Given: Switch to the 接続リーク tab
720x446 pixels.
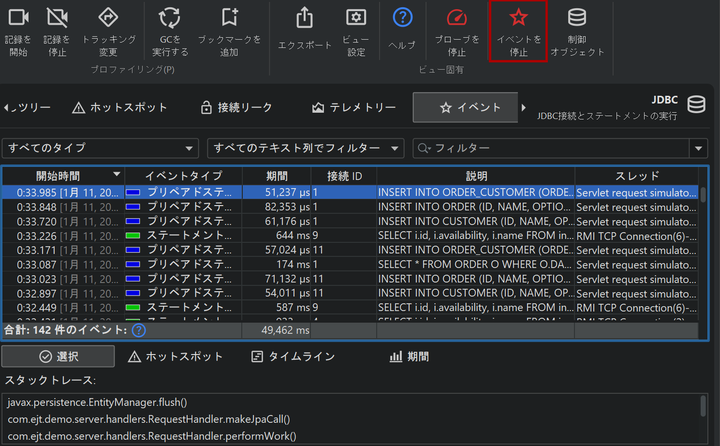Looking at the screenshot, I should 237,107.
